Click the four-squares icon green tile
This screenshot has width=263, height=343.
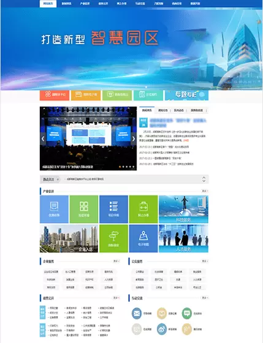tap(84, 209)
